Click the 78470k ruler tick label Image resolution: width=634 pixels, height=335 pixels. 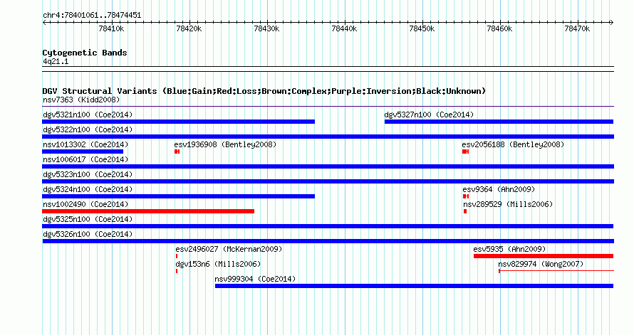pos(577,28)
